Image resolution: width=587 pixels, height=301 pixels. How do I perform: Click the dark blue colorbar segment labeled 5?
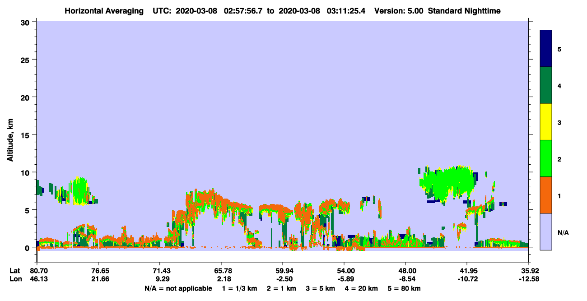click(x=546, y=49)
